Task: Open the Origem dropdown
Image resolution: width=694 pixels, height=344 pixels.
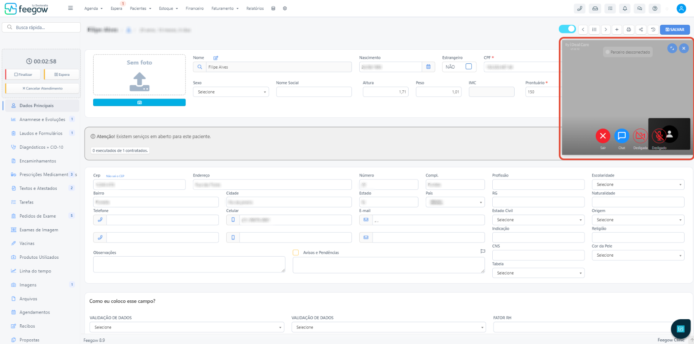Action: [638, 220]
